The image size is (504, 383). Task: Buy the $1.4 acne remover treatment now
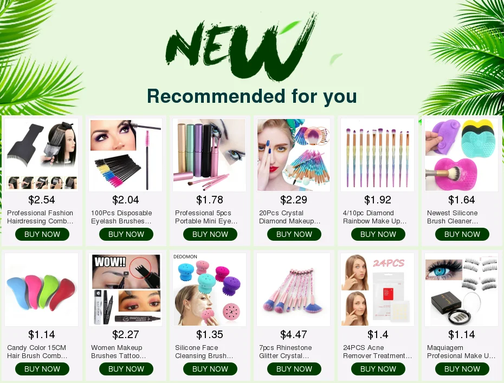pos(378,369)
